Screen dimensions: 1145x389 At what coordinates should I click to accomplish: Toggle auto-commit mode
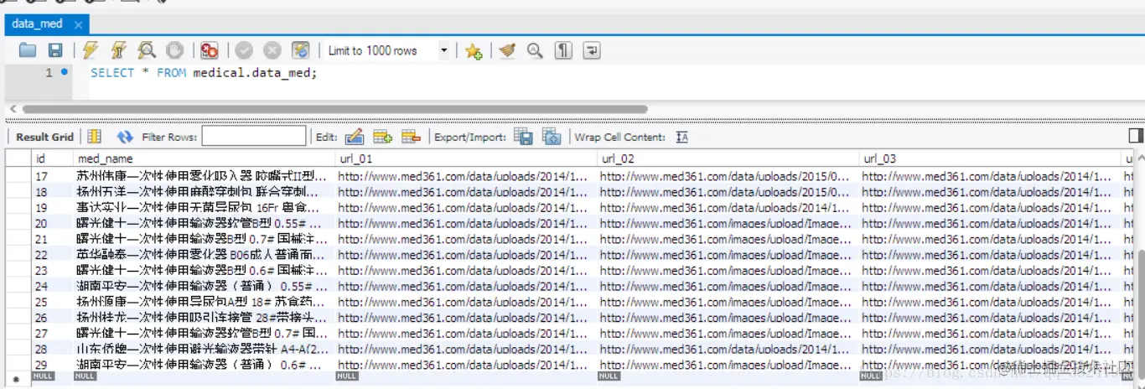300,51
